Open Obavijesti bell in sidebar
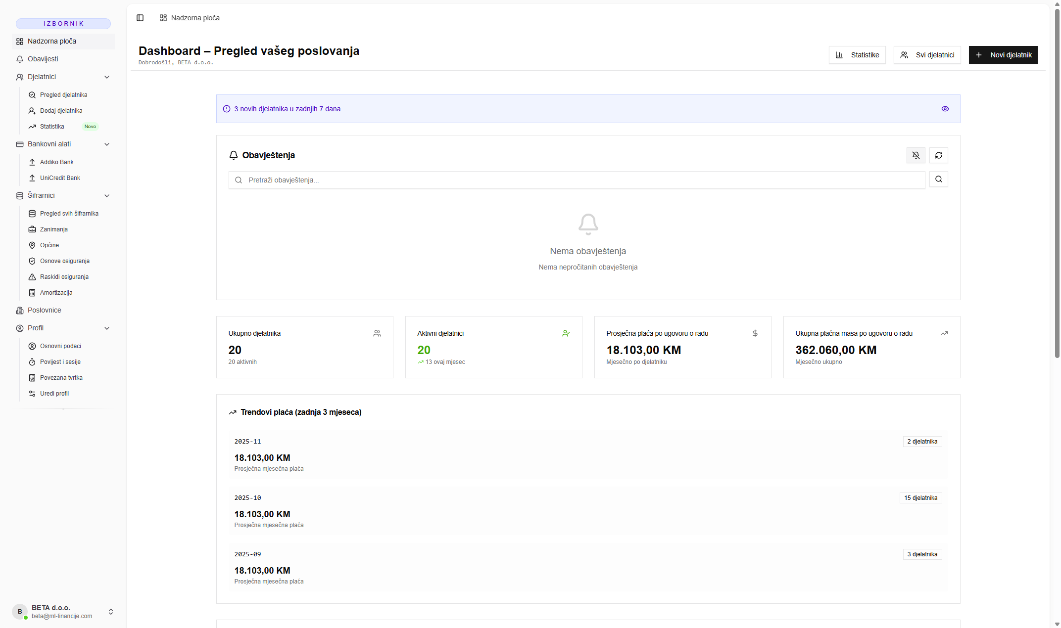The image size is (1061, 628). pyautogui.click(x=43, y=59)
